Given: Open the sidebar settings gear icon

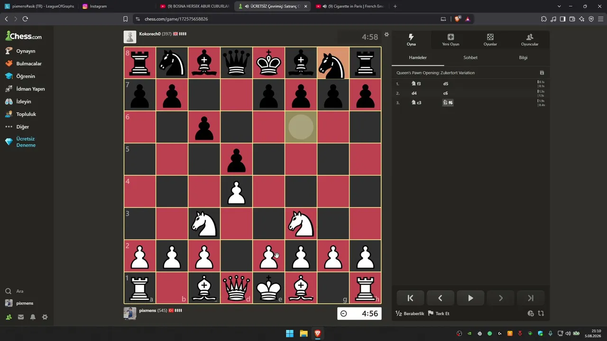Looking at the screenshot, I should click(x=45, y=317).
